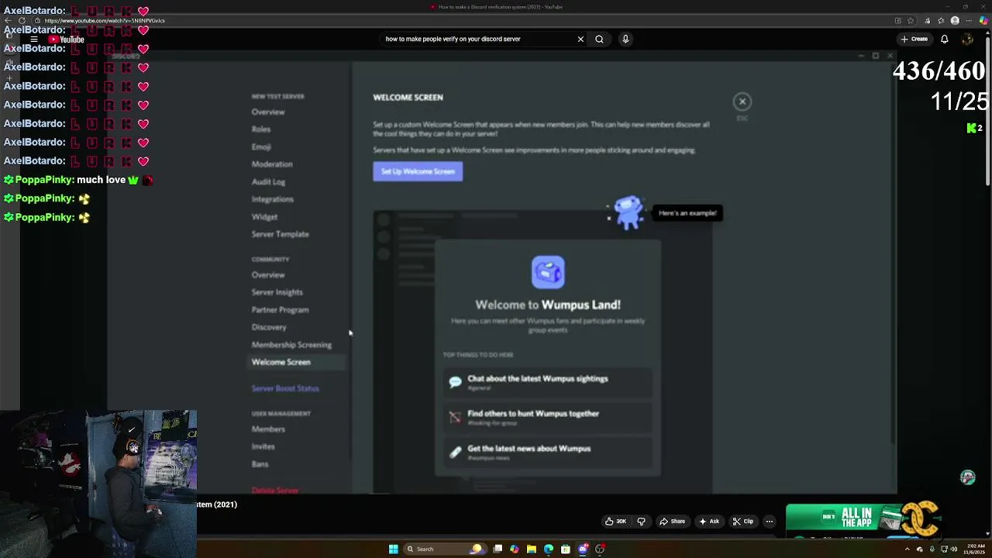Open Windows Start menu
The image size is (992, 558).
(x=394, y=549)
